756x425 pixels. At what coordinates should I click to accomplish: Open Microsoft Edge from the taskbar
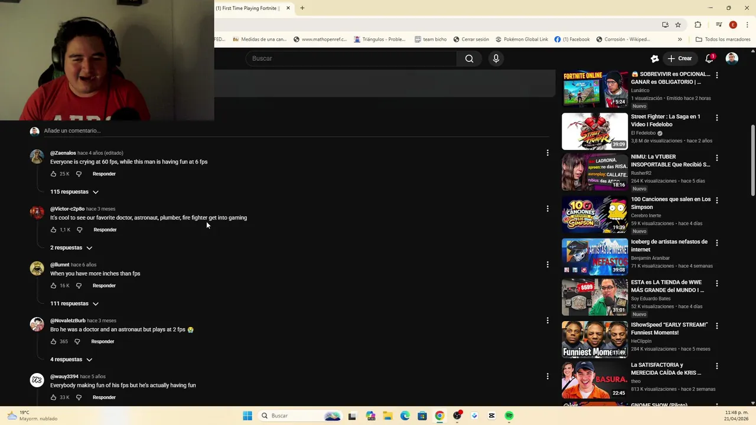pyautogui.click(x=405, y=416)
